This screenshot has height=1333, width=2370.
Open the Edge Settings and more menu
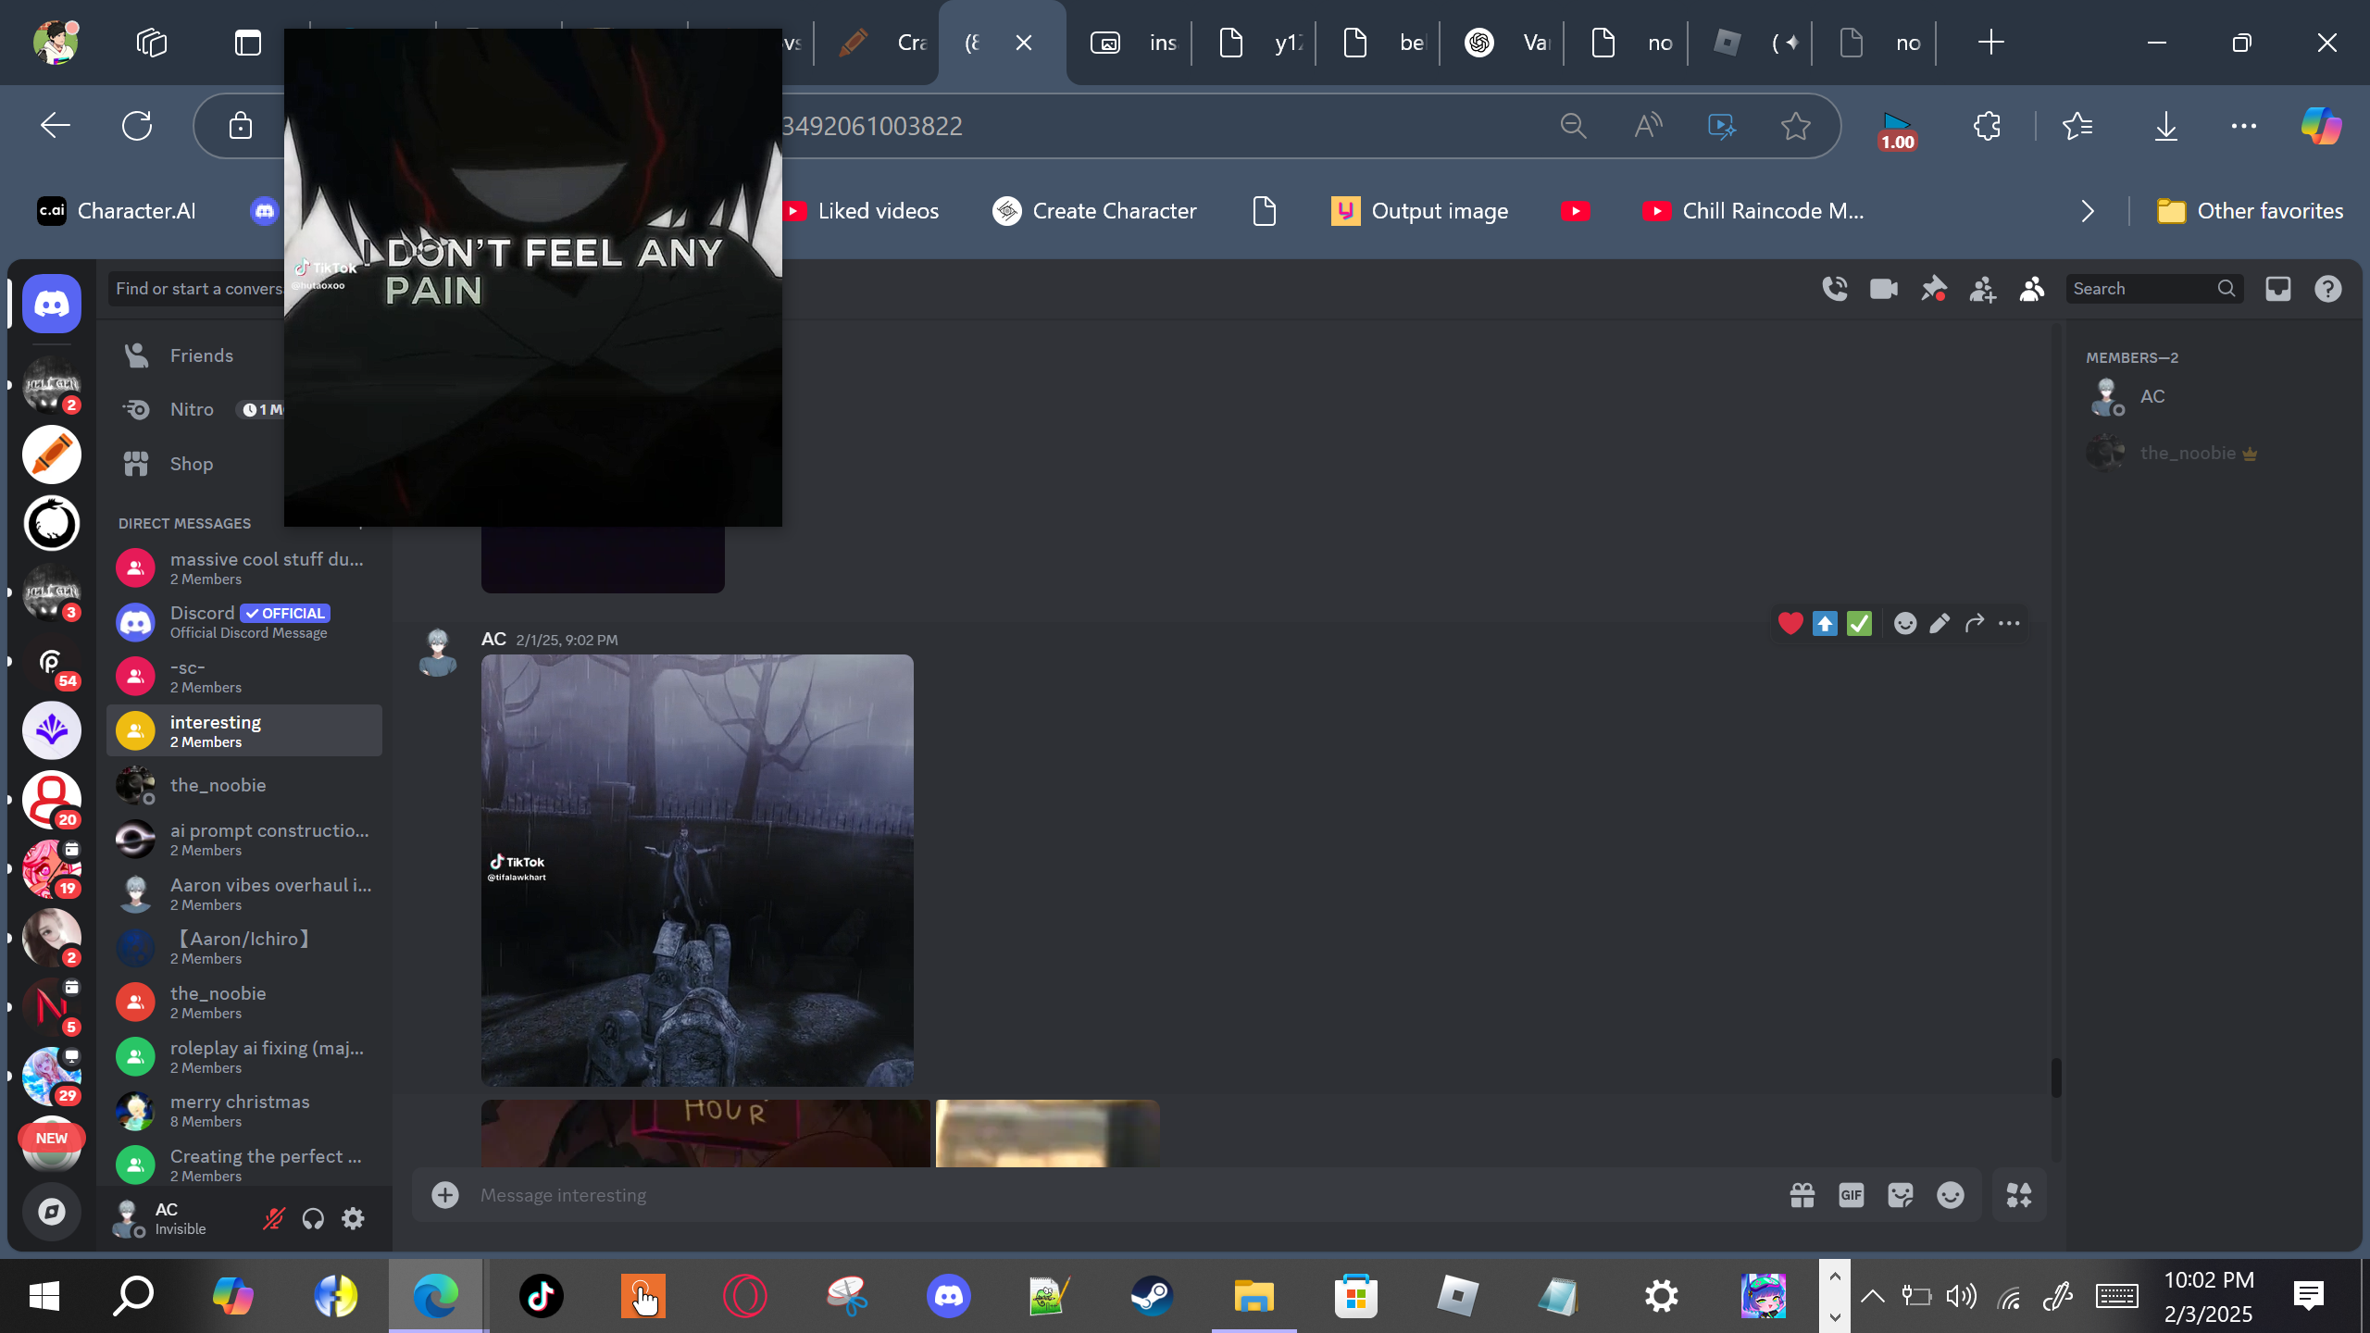coord(2243,126)
